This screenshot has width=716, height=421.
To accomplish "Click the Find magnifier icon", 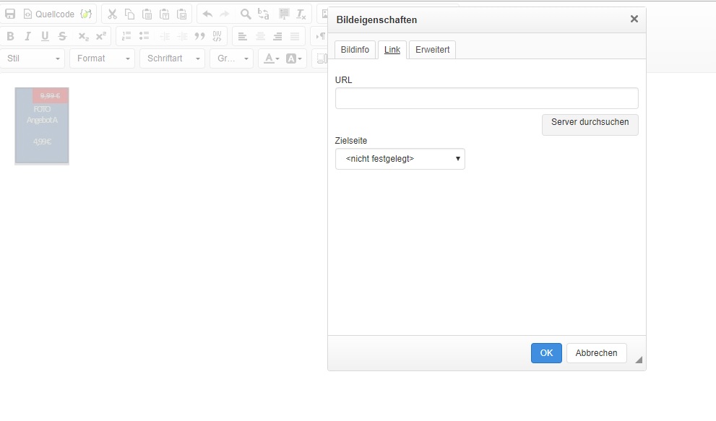I will coord(246,14).
